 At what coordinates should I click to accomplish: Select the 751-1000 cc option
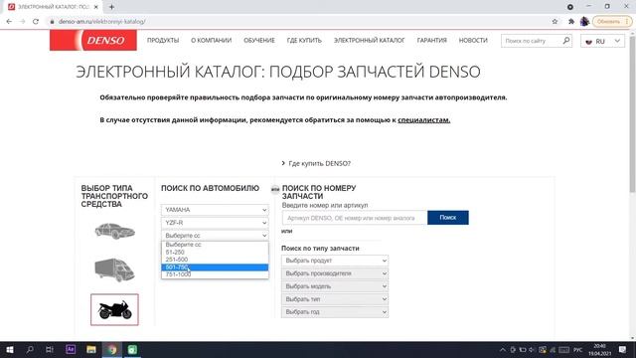215,274
